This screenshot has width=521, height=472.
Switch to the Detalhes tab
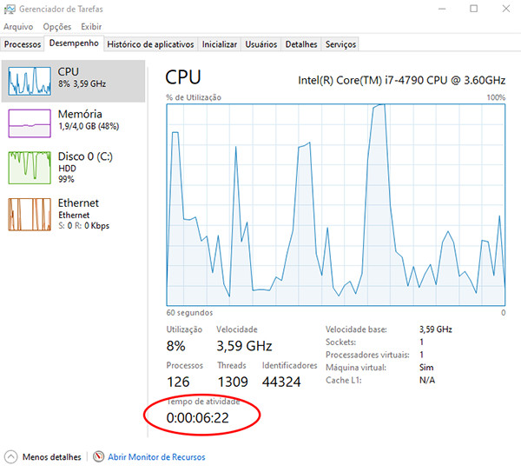tap(301, 43)
